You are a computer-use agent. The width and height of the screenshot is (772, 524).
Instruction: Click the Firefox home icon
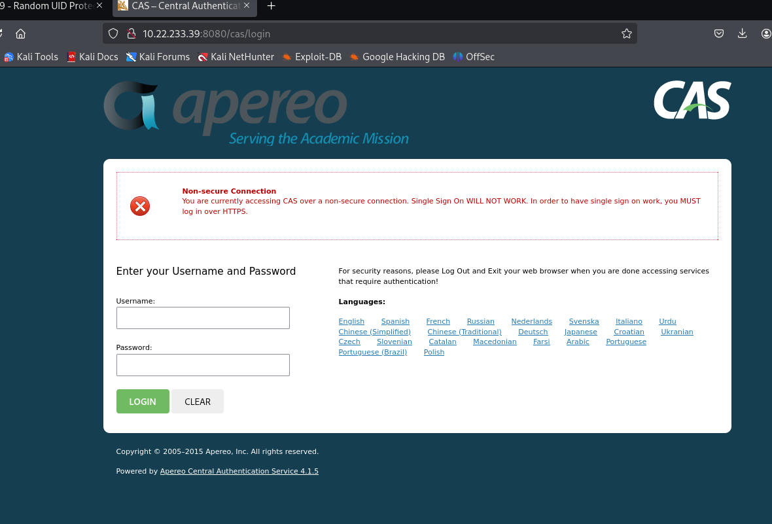[x=20, y=33]
